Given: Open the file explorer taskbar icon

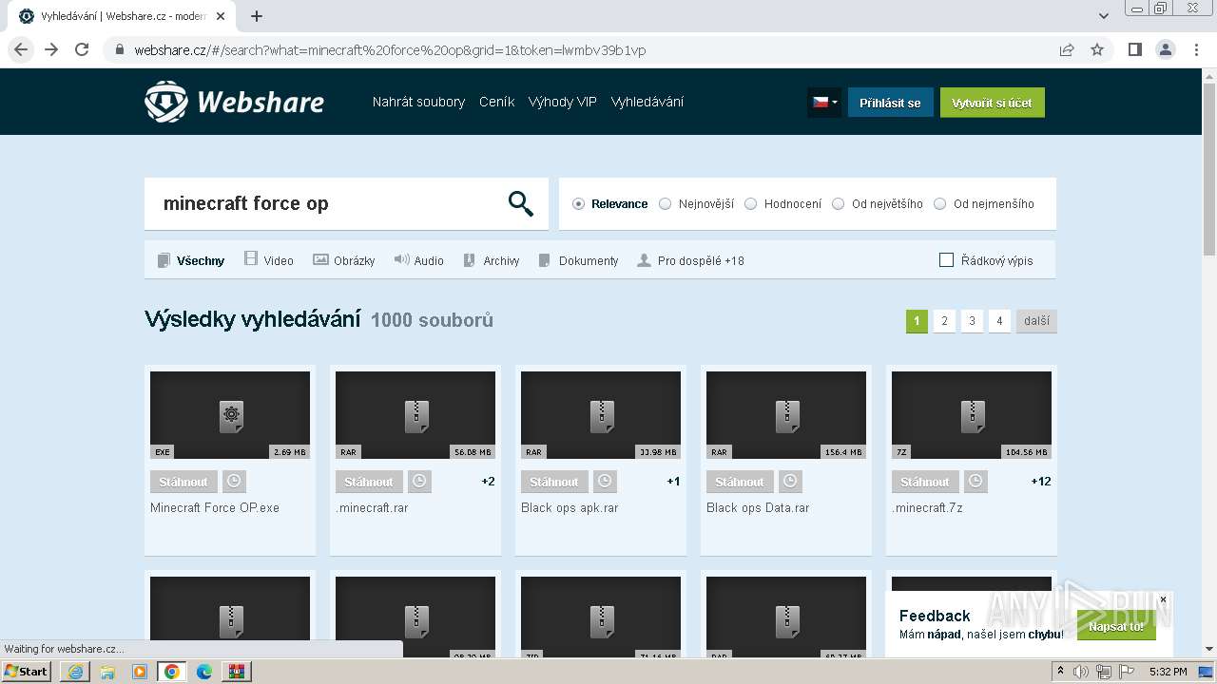Looking at the screenshot, I should pyautogui.click(x=107, y=672).
